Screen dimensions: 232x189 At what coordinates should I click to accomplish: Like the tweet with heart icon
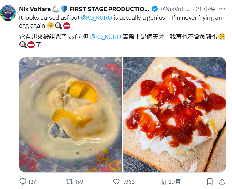[x=116, y=182]
